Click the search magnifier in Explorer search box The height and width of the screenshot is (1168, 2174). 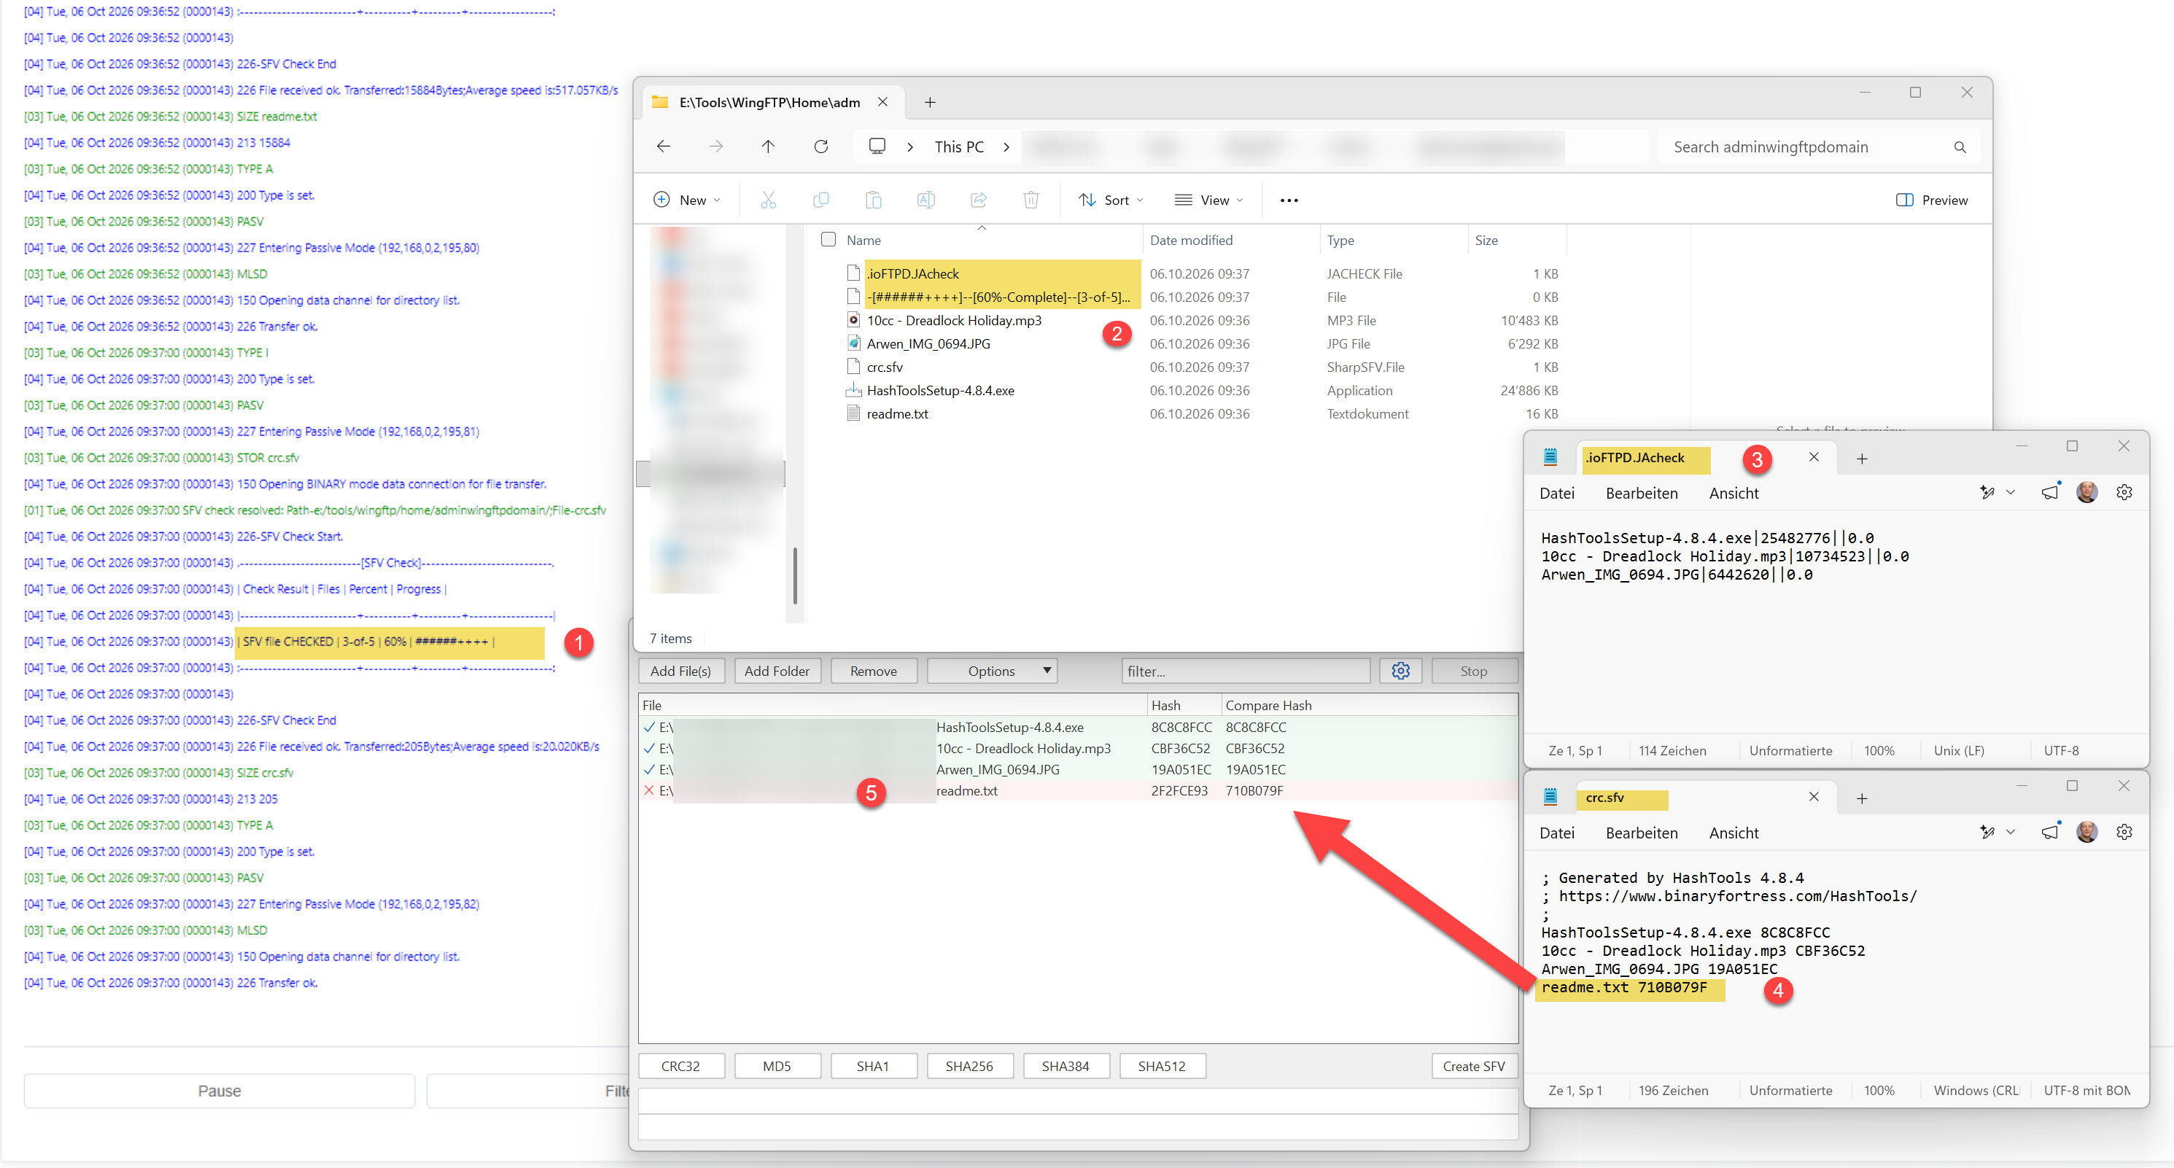tap(1960, 147)
